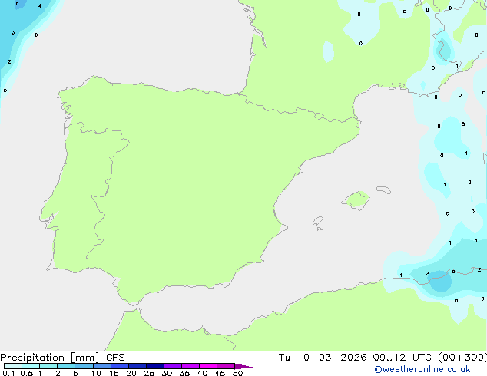487x376 pixels.
Task: Select the 2–5 mm legend color swatch
Action: 66,366
